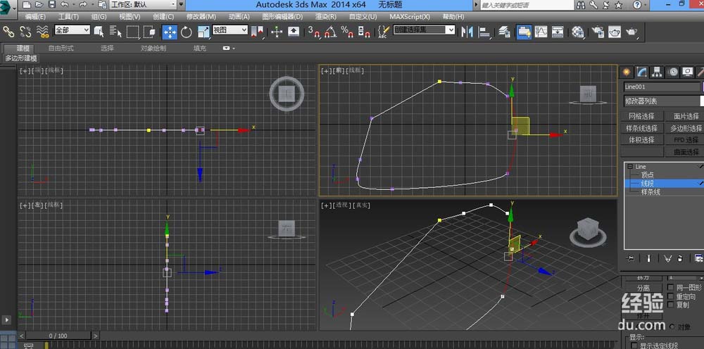Image resolution: width=704 pixels, height=349 pixels.
Task: Select the Move transform tool
Action: tap(170, 32)
